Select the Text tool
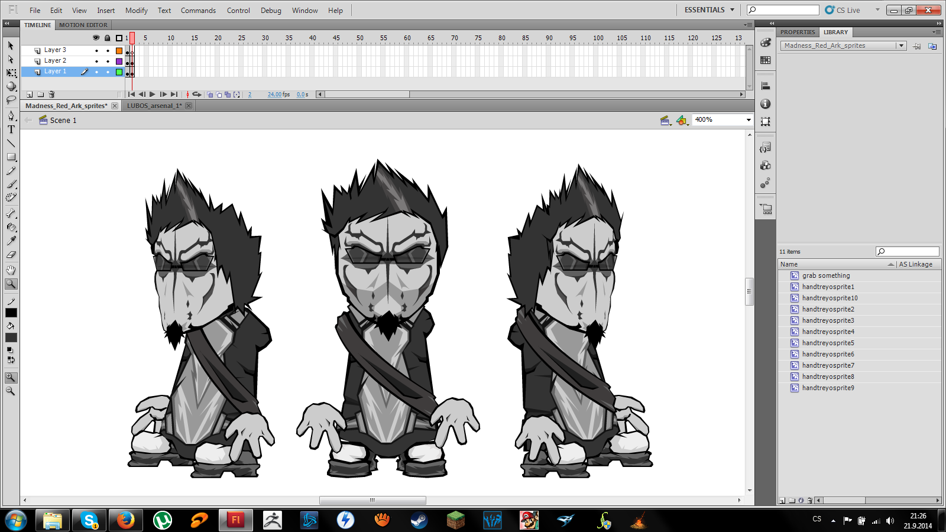Viewport: 946px width, 532px height. (11, 129)
